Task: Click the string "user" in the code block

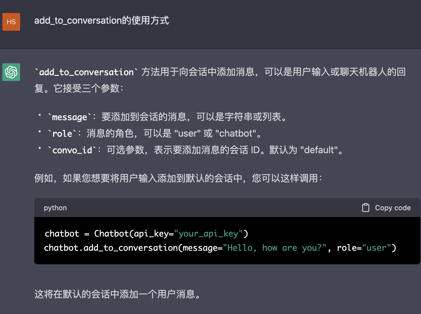Action: [376, 248]
